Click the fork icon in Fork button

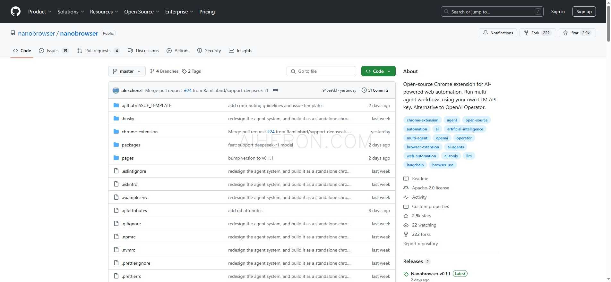click(x=526, y=33)
